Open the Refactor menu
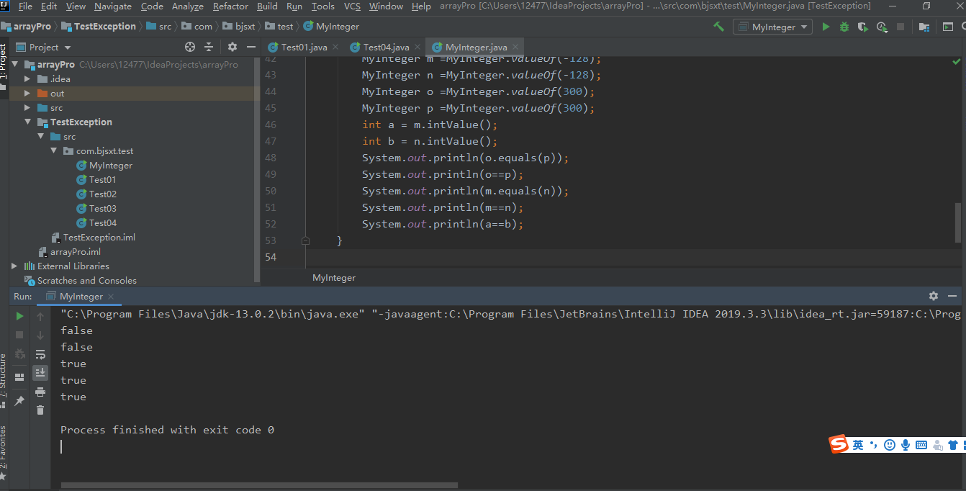This screenshot has width=966, height=491. point(230,6)
